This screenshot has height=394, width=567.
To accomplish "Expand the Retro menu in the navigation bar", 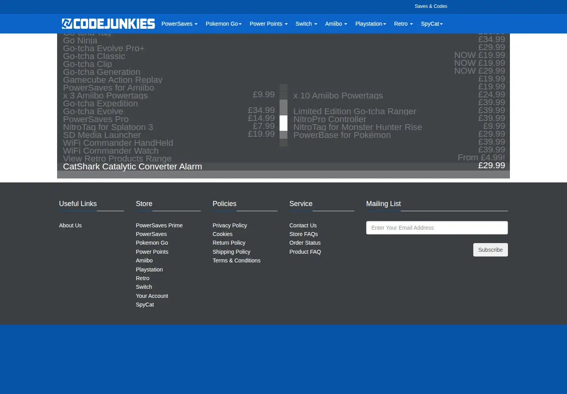I will [x=404, y=24].
